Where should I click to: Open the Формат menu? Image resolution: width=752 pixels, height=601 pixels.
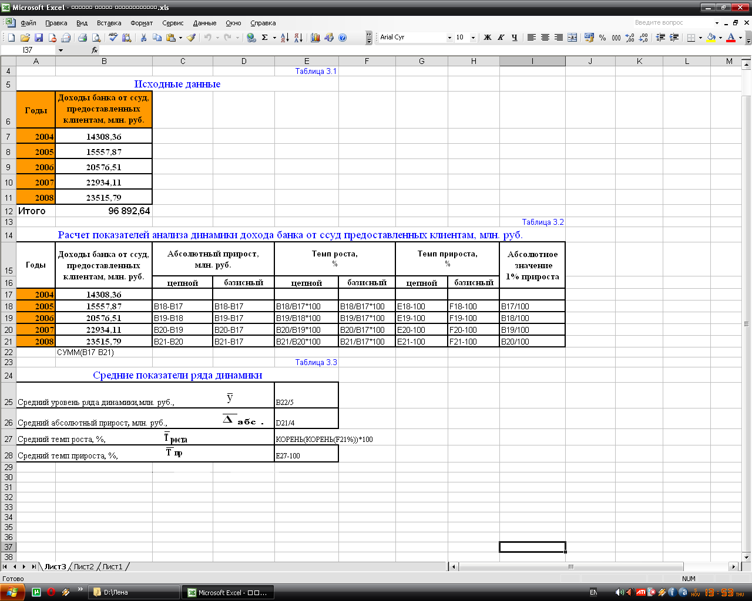[x=142, y=23]
